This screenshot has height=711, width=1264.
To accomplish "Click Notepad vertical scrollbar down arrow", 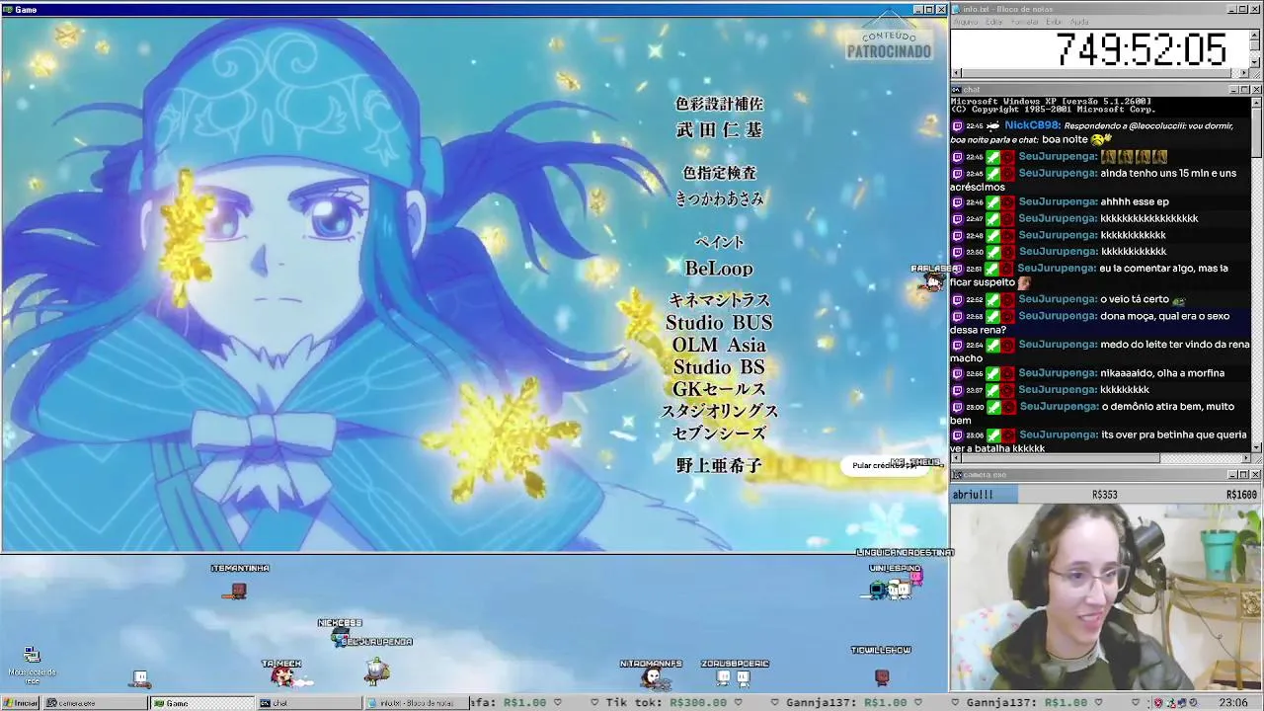I will click(1256, 62).
